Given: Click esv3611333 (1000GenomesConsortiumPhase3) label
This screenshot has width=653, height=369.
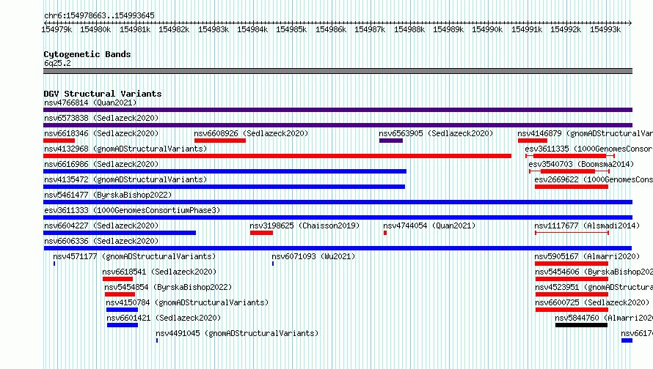Looking at the screenshot, I should point(132,210).
